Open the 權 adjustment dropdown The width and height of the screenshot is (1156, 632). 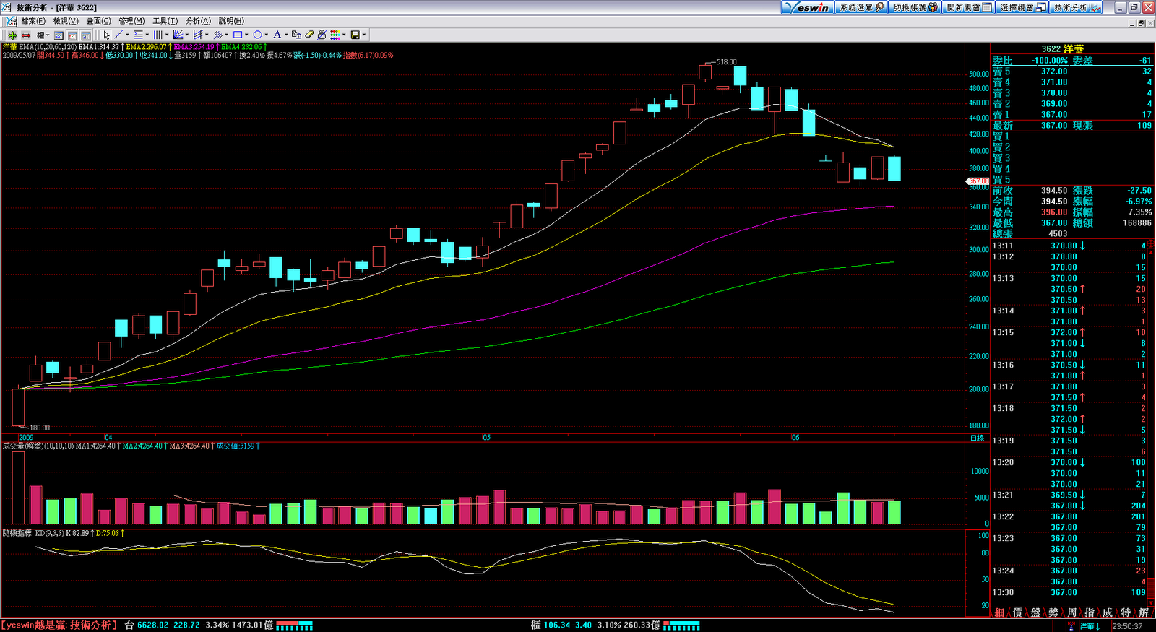click(x=43, y=35)
